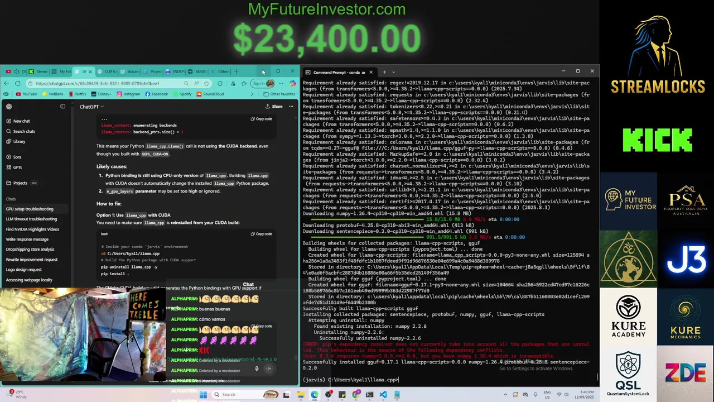Favorite this page with the star icon
Viewport: 714px width, 402px height.
(206, 83)
